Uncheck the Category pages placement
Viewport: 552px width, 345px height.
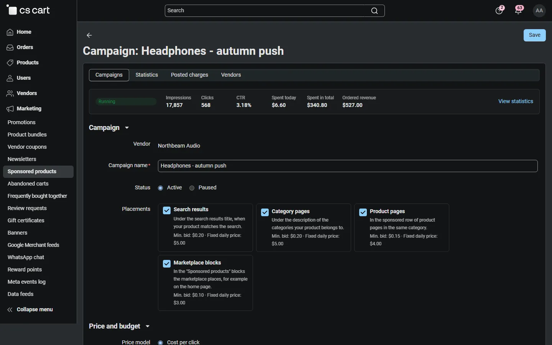tap(265, 212)
